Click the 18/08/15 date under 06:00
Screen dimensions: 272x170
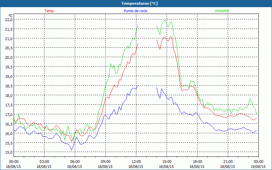(x=74, y=167)
